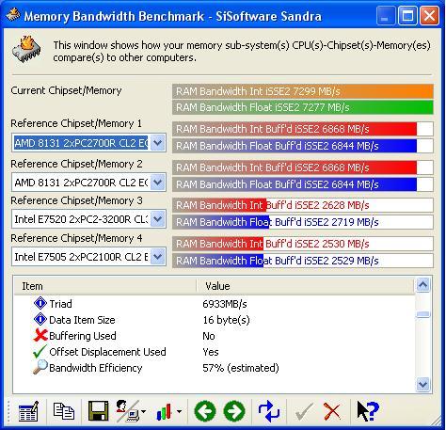The image size is (446, 430).
Task: Copy results using the copy icon
Action: pyautogui.click(x=64, y=411)
